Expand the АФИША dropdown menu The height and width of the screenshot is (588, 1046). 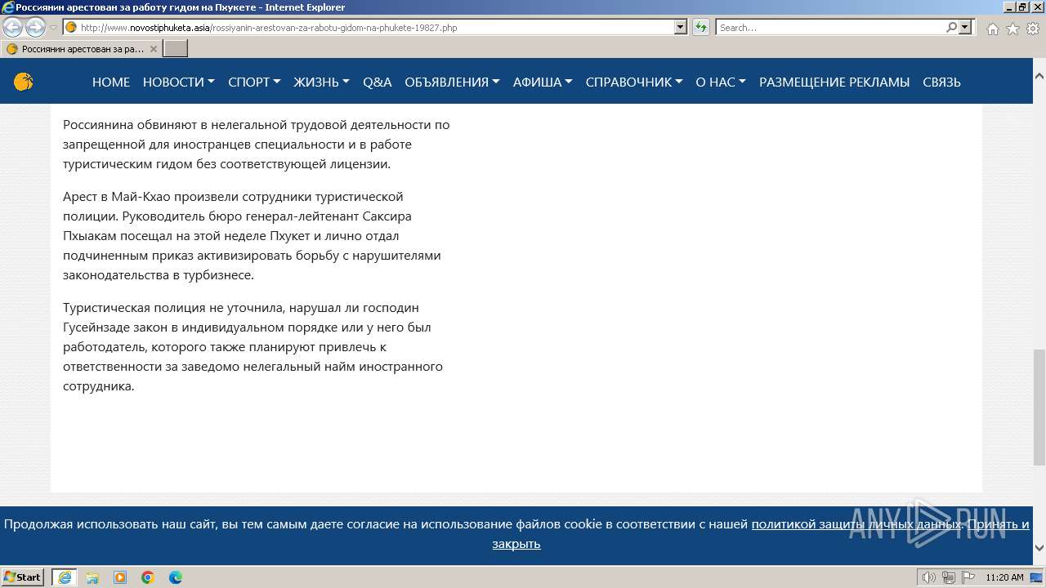coord(543,82)
